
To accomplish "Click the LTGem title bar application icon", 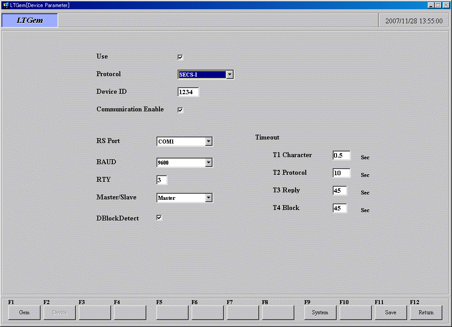I will (5, 5).
